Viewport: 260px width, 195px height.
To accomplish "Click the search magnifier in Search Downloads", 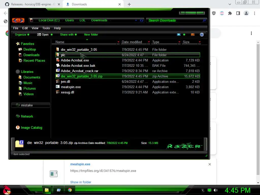I will pos(204,20).
